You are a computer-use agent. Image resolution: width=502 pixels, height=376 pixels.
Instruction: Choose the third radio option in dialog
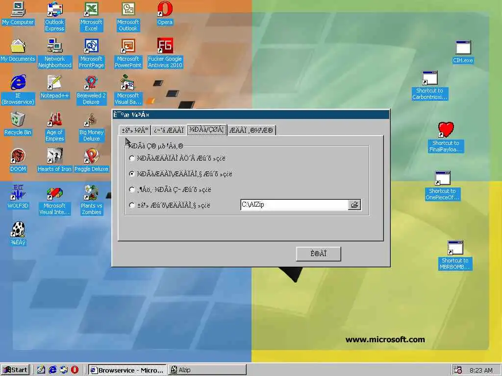(x=132, y=189)
